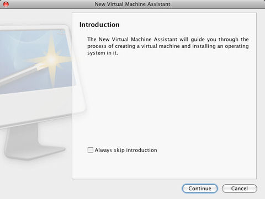Click the words "system in it."
Screen dimensions: 265x199
[103, 53]
